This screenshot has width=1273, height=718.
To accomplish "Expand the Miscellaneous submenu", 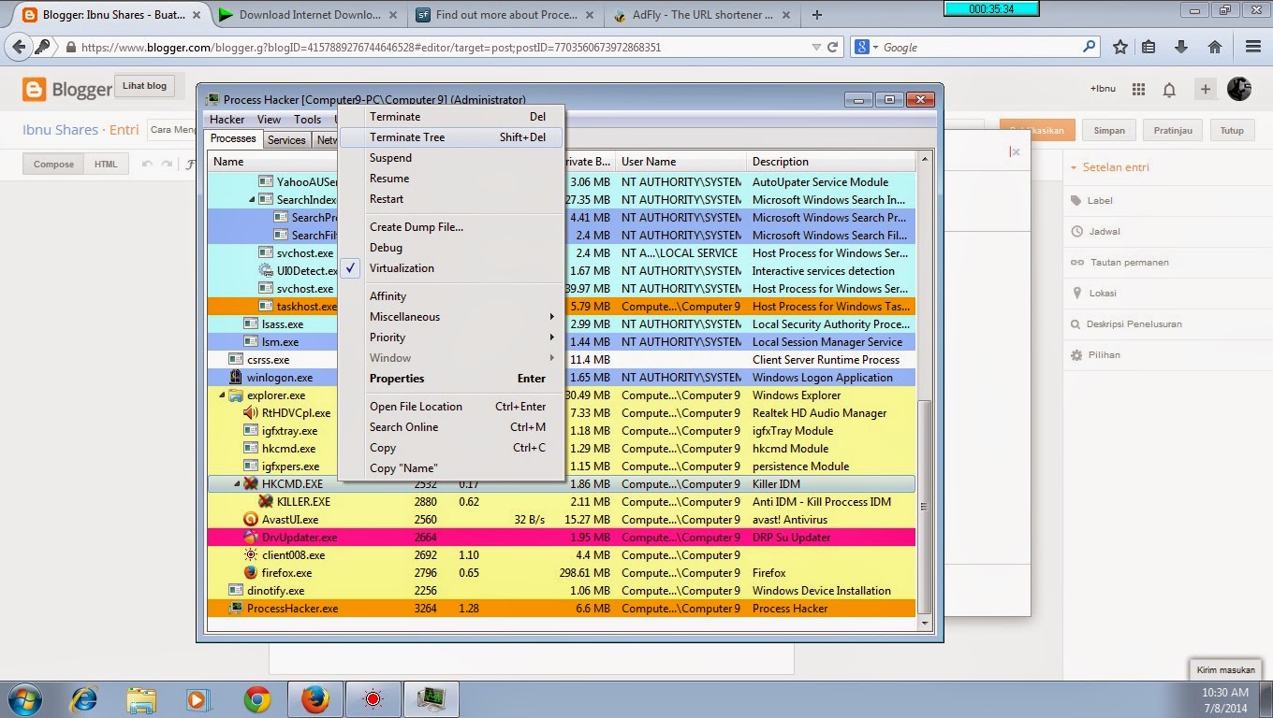I will pos(449,317).
